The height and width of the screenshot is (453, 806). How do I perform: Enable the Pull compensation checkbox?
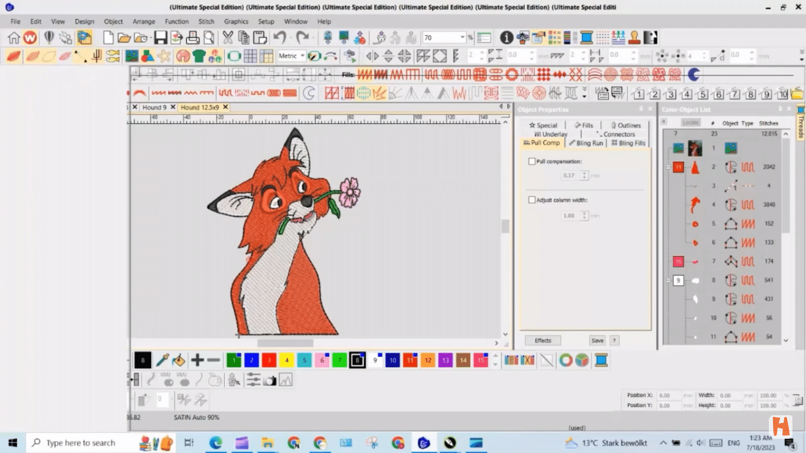[532, 161]
